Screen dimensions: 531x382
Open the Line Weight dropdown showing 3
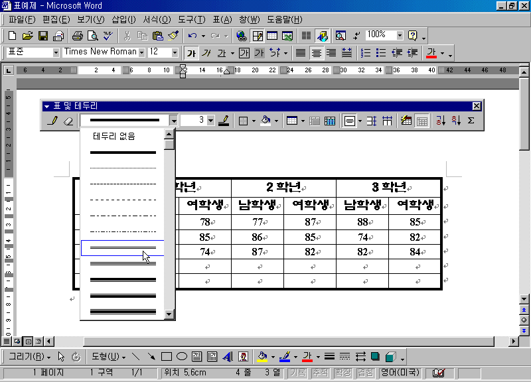[x=210, y=121]
